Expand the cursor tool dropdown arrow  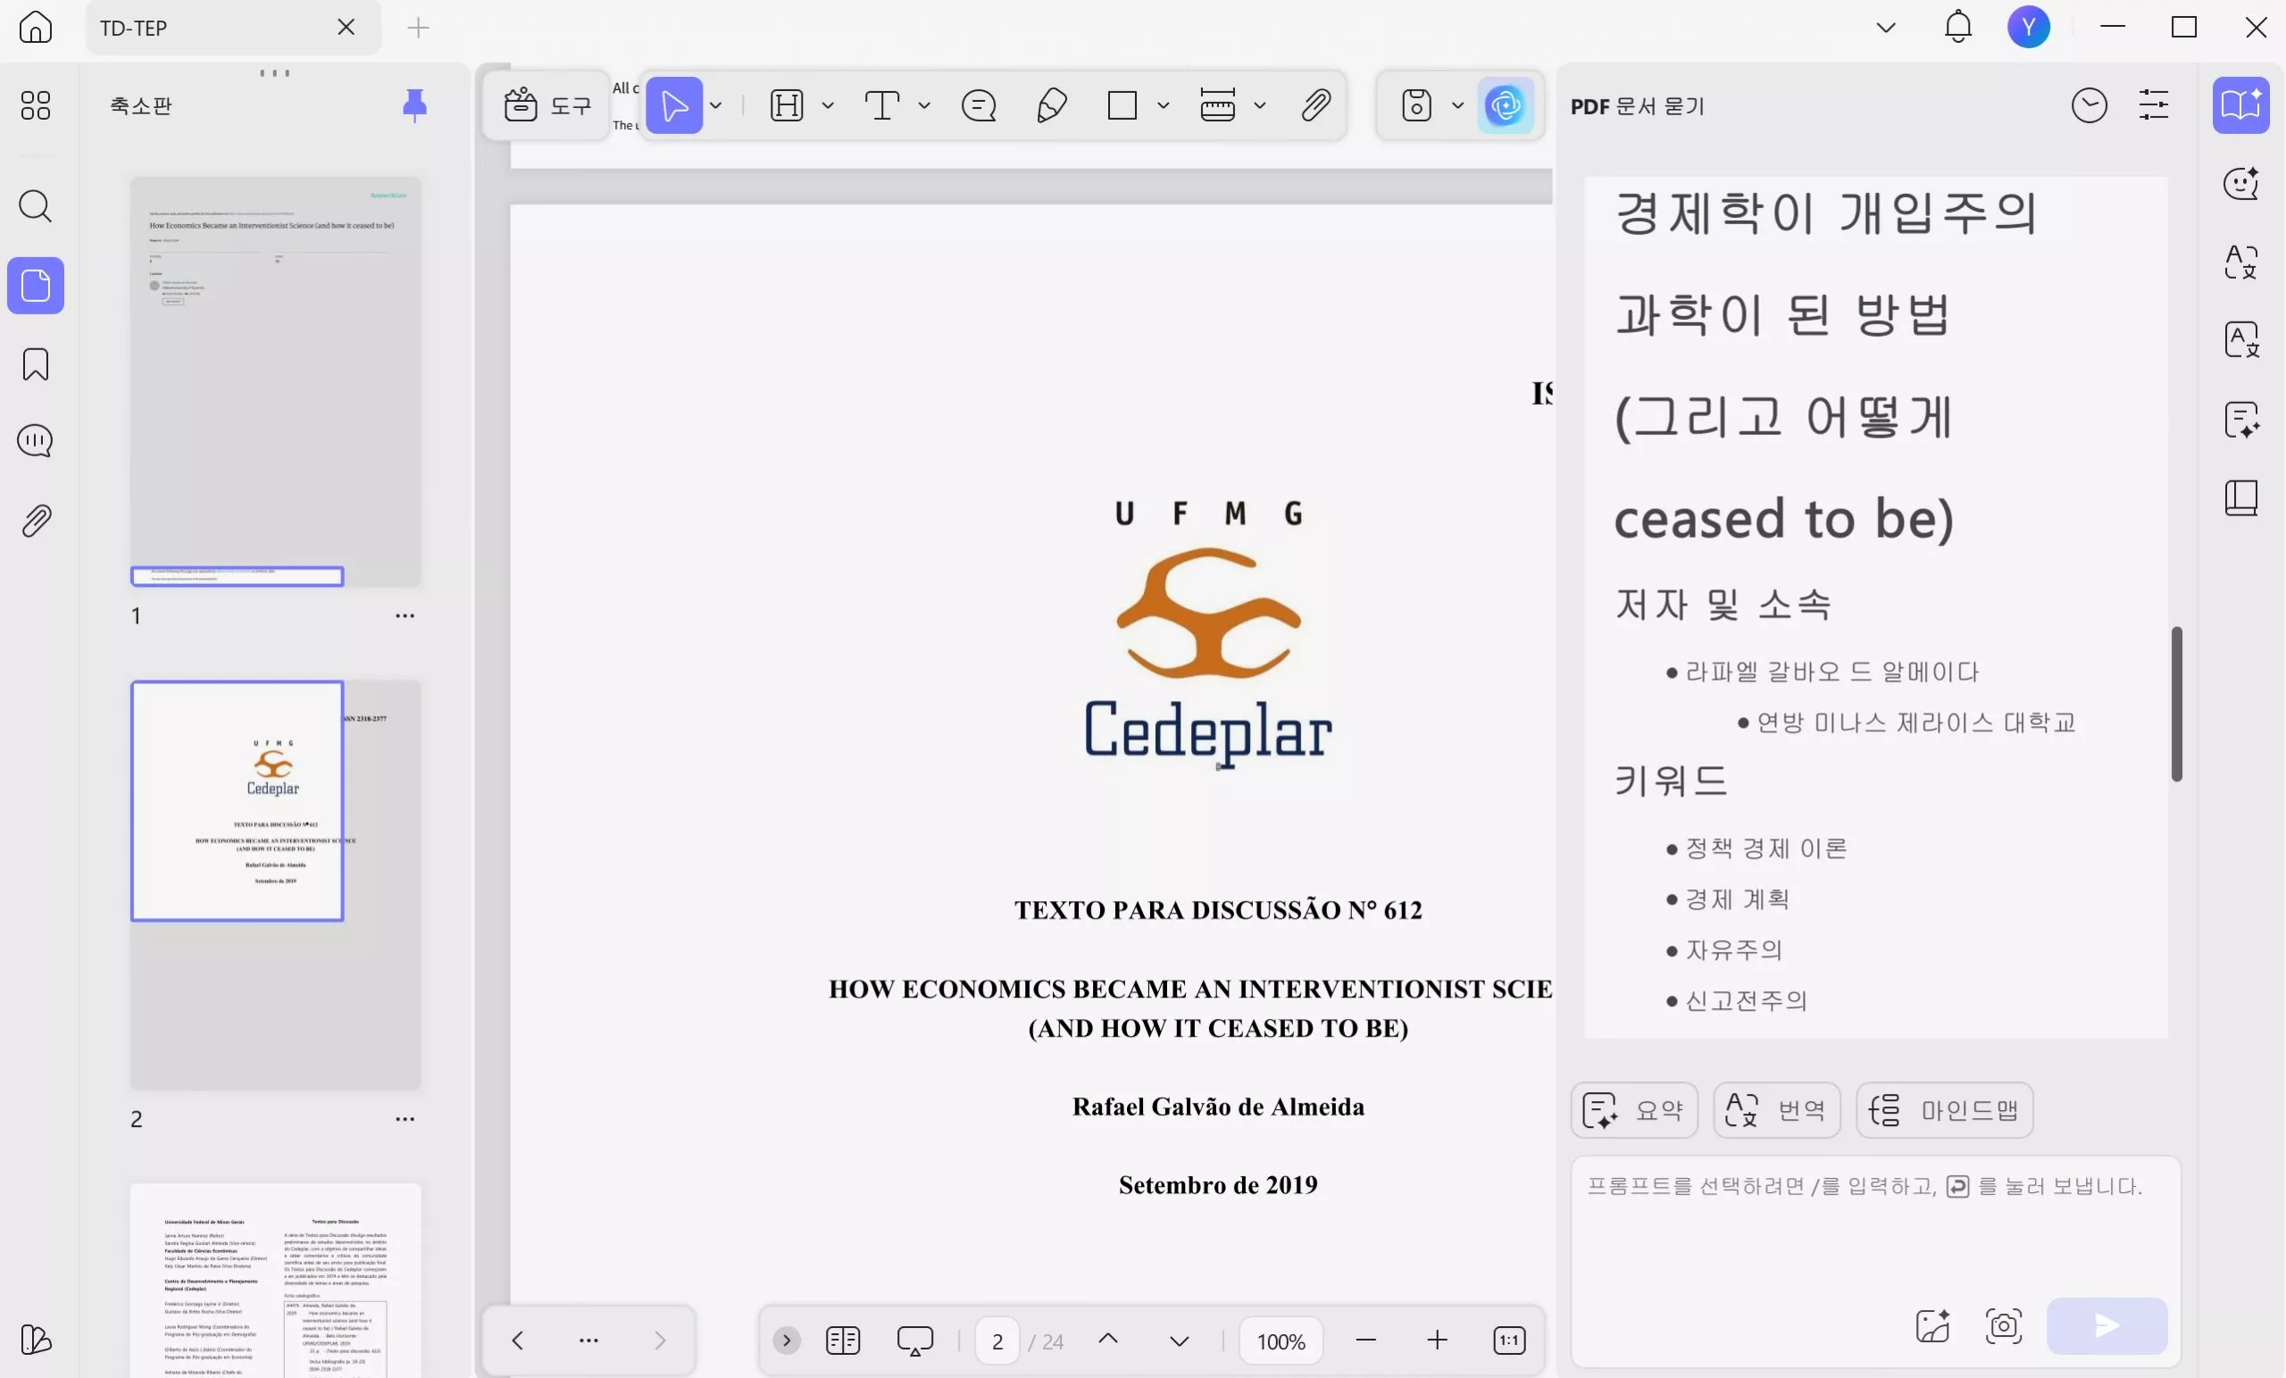pos(715,105)
